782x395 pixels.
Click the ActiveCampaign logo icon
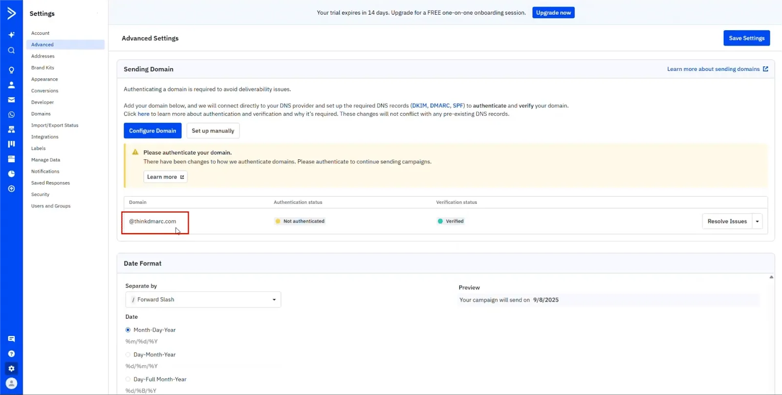coord(11,13)
